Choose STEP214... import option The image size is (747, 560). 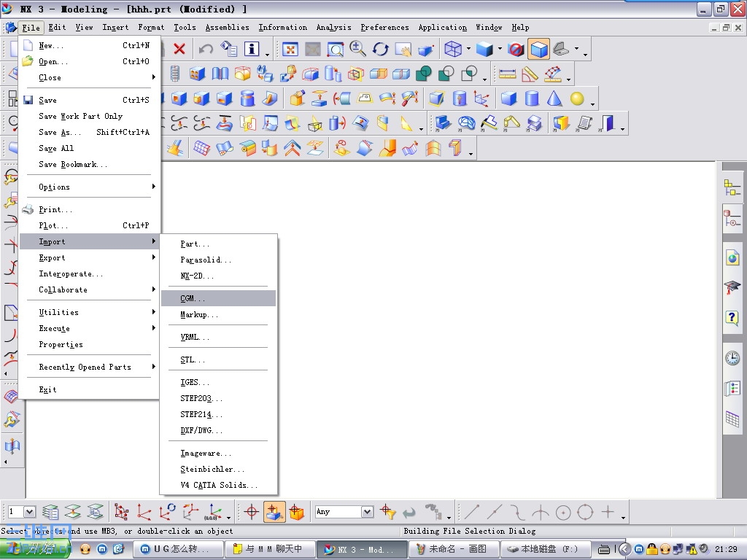(x=219, y=414)
